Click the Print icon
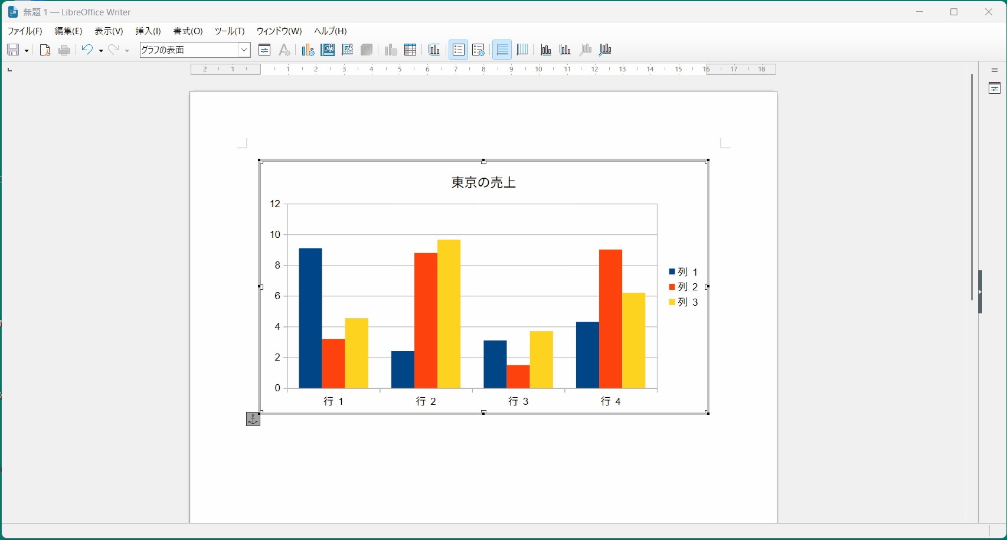This screenshot has height=540, width=1007. (x=64, y=50)
